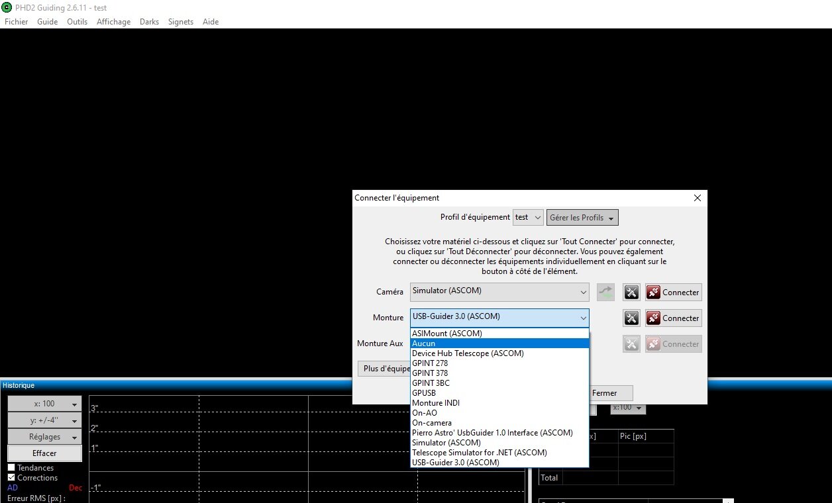Open the right panel x:100 dropdown

[628, 408]
